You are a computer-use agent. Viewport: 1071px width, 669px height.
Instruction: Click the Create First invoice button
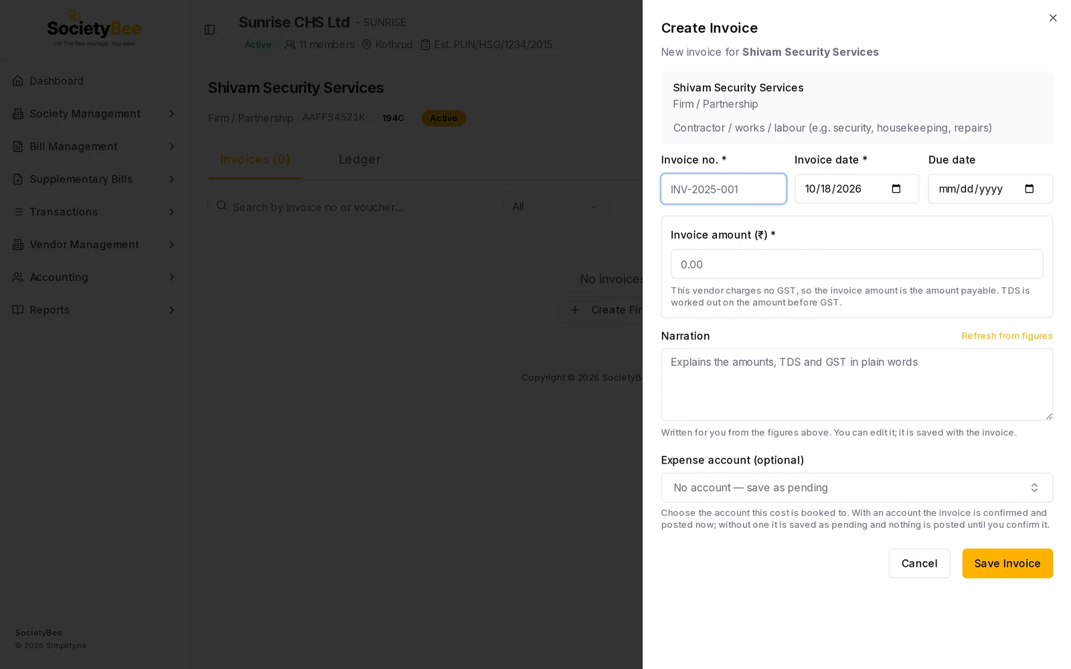pos(602,310)
